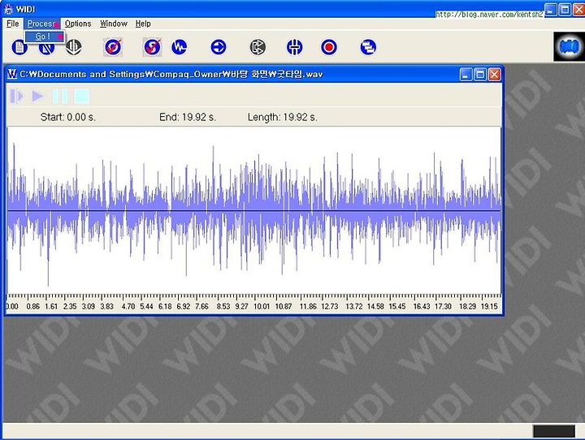Maximize the wav document window
Image resolution: width=585 pixels, height=440 pixels.
(x=480, y=75)
